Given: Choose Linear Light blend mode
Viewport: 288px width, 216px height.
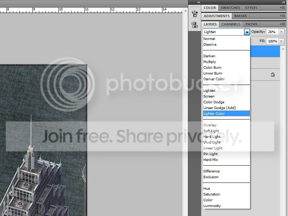Looking at the screenshot, I should 226,148.
